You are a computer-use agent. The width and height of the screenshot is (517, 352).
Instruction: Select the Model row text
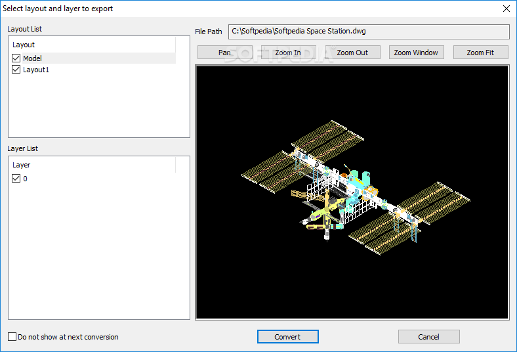(x=32, y=58)
